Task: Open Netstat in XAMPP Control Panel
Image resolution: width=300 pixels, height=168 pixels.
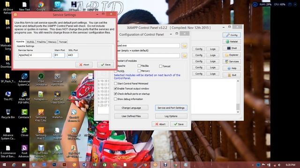Action: (x=232, y=42)
